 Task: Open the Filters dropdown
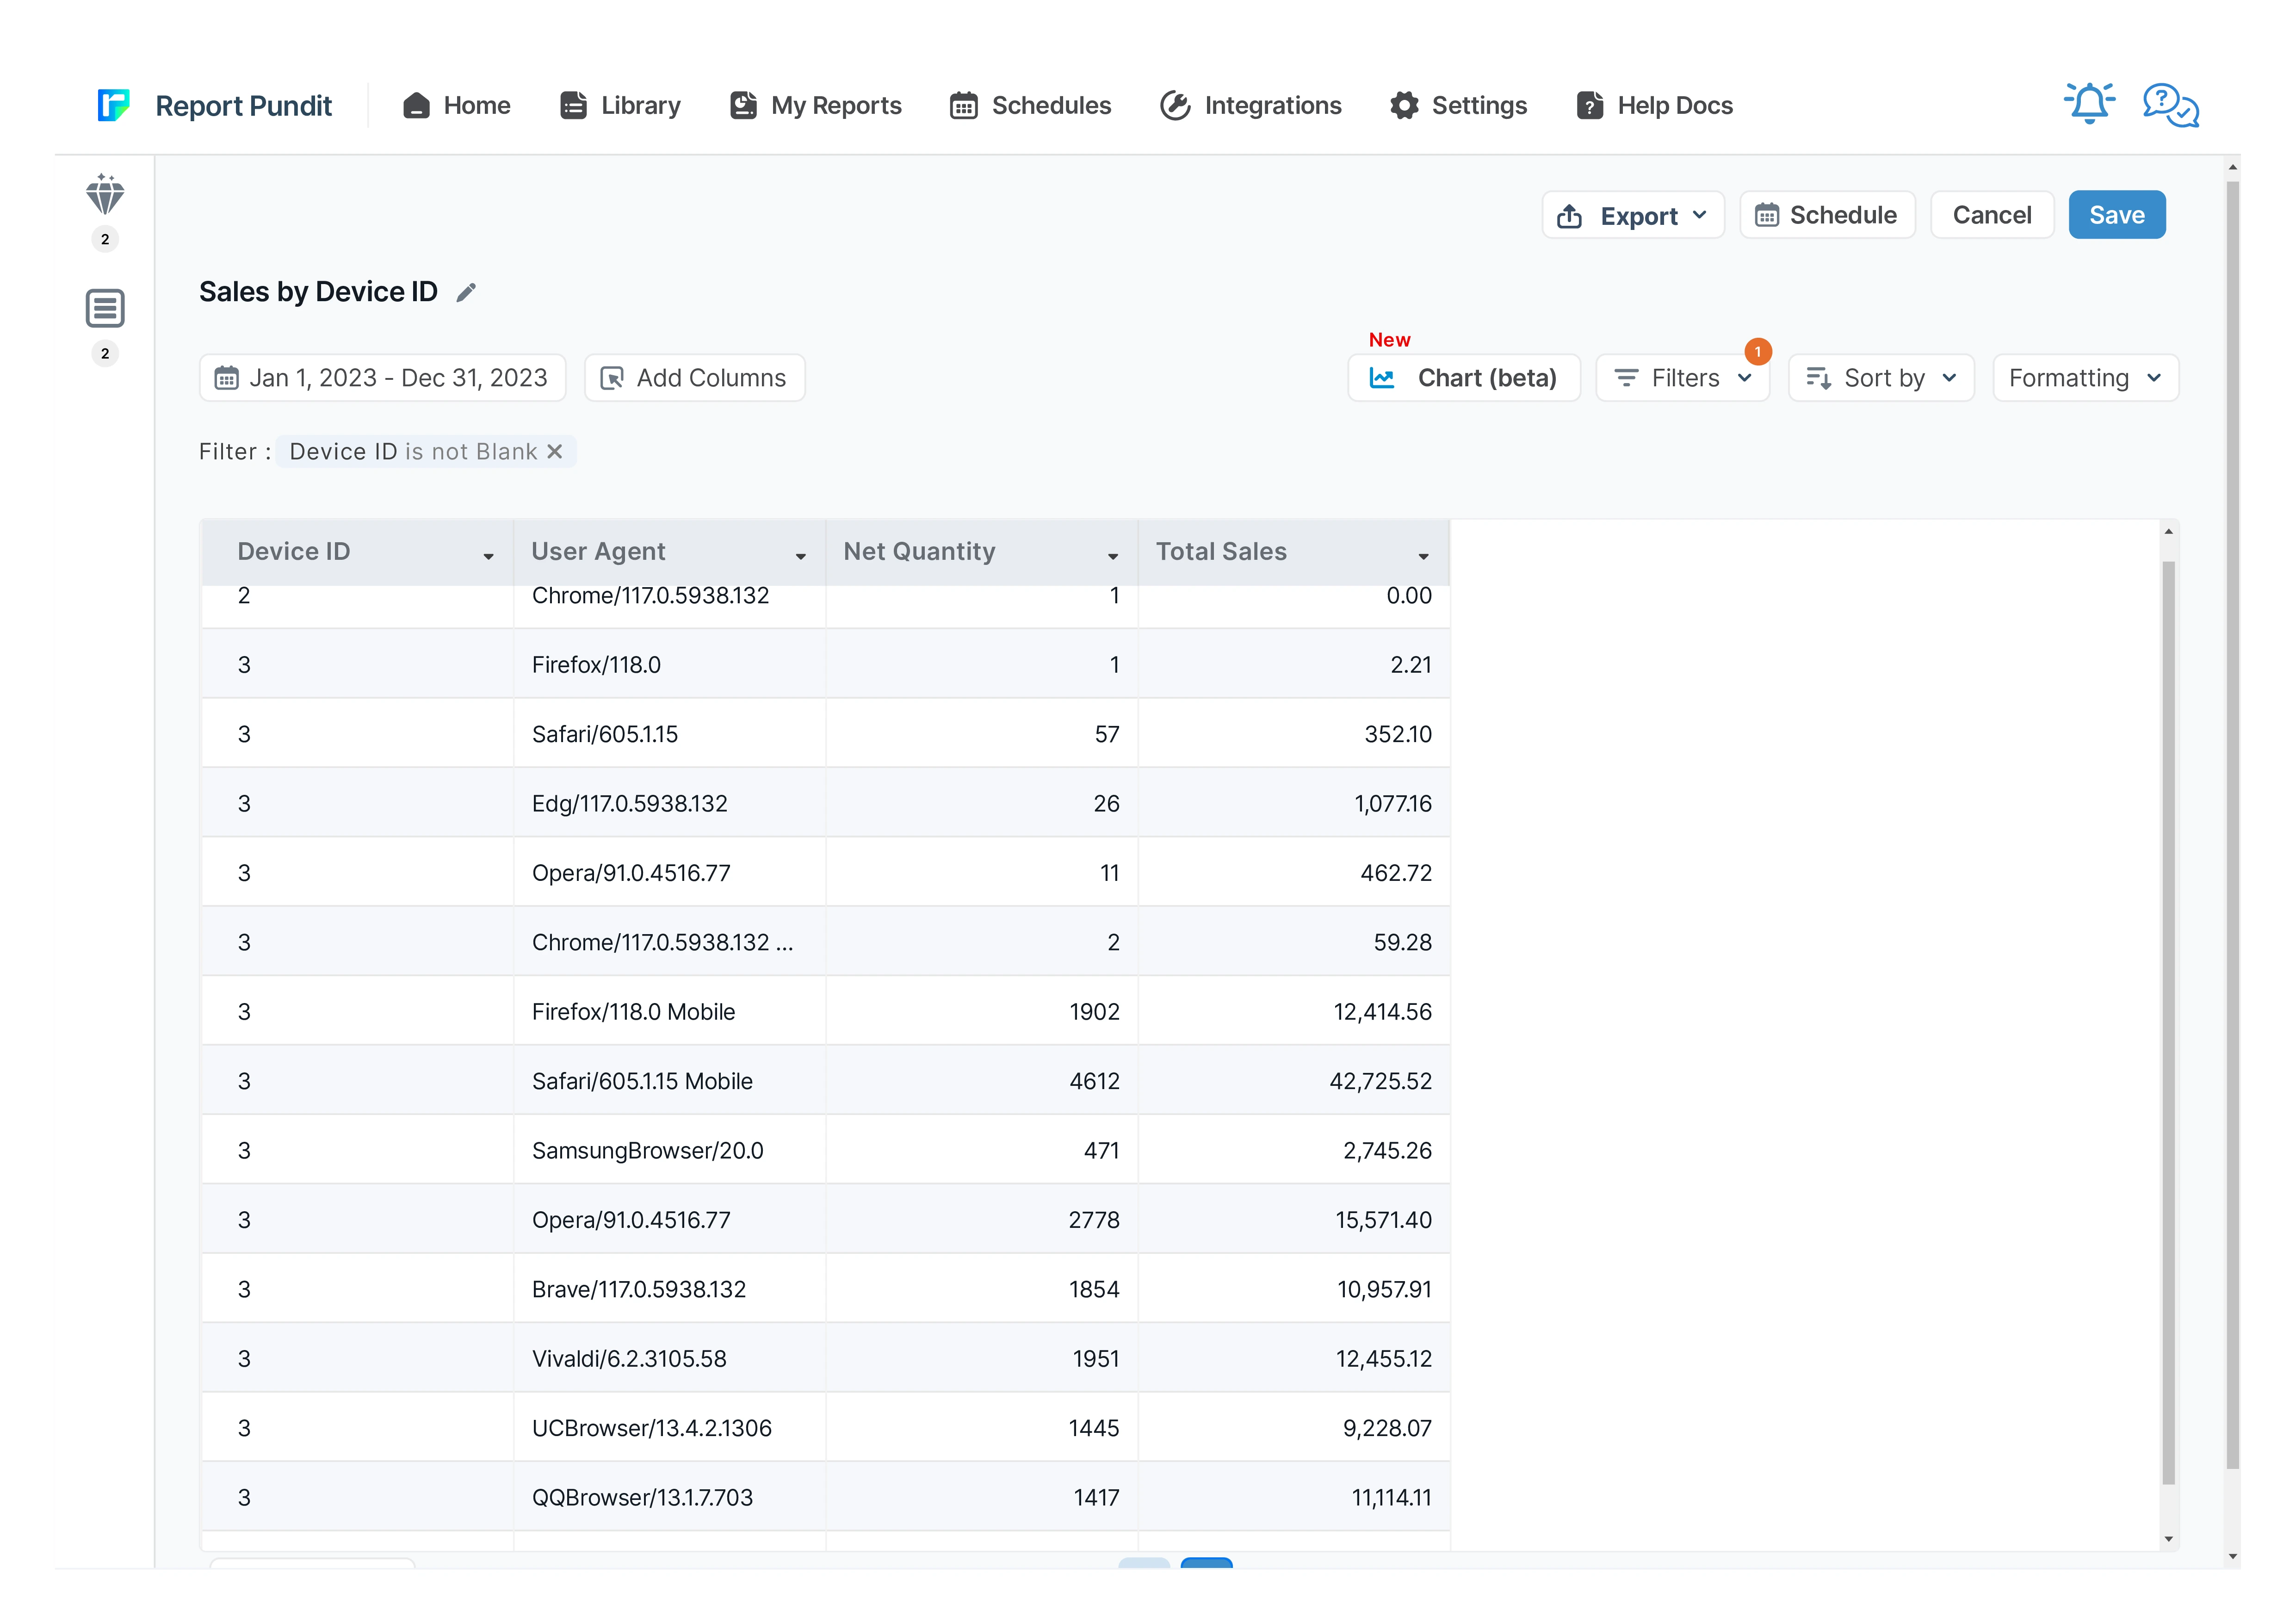[1683, 378]
